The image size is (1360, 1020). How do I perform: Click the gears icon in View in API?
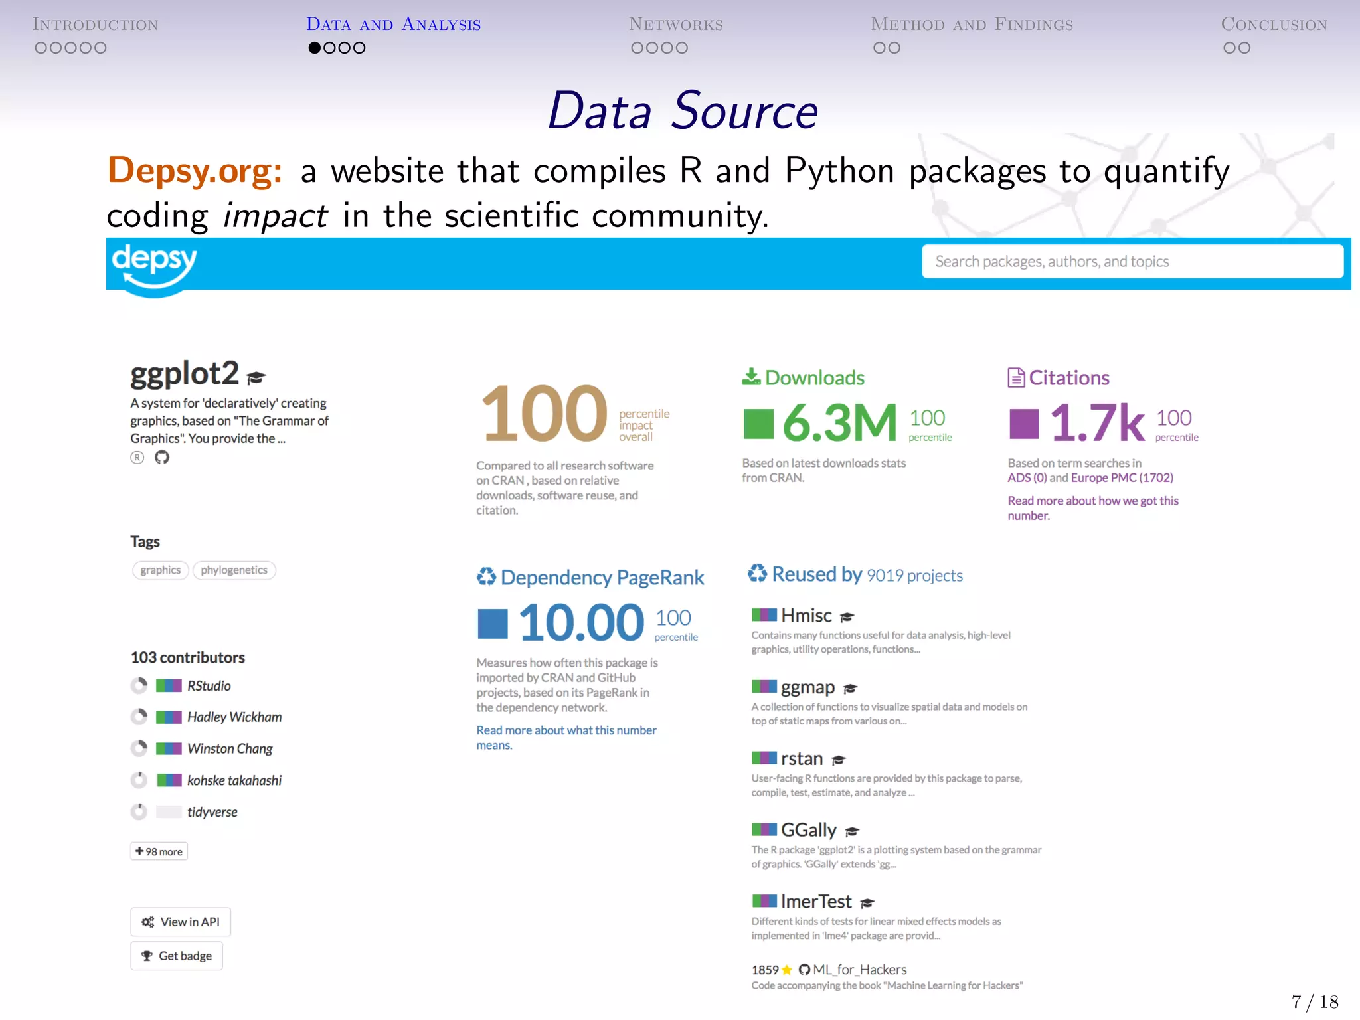pyautogui.click(x=147, y=922)
